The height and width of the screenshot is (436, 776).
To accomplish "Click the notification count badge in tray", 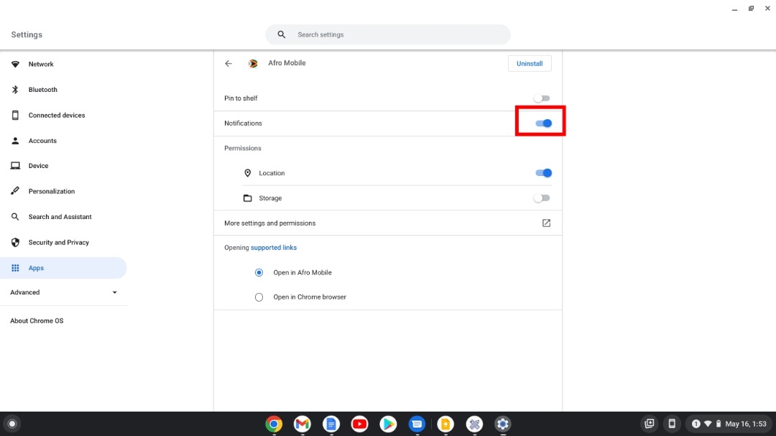I will click(x=696, y=424).
